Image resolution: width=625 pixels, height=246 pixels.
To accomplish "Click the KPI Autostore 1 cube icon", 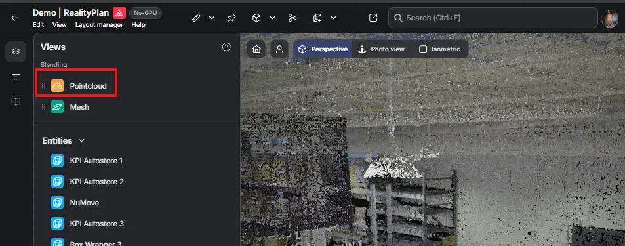I will click(58, 161).
